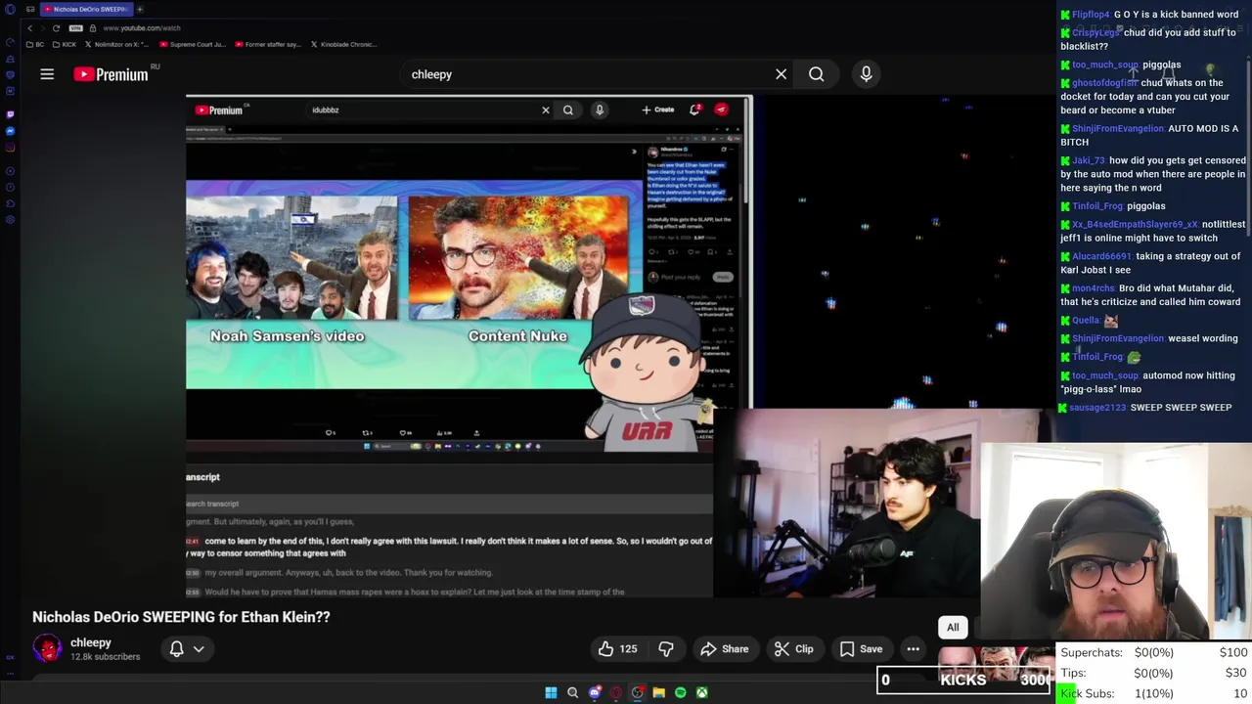Open the BC bookmarks folder
This screenshot has height=704, width=1252.
(35, 44)
